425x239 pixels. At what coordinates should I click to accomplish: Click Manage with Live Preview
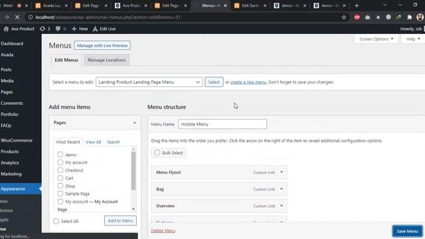pyautogui.click(x=102, y=46)
